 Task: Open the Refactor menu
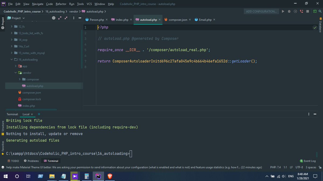[61, 4]
